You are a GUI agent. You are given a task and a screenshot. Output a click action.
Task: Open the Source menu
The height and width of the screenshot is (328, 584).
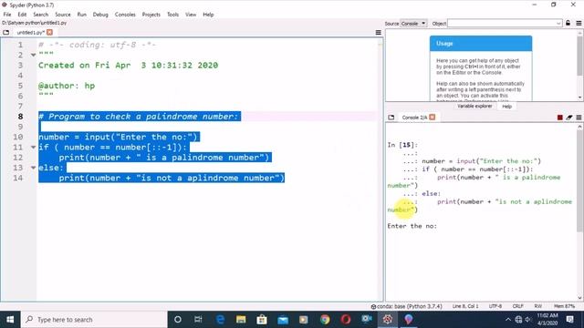63,15
